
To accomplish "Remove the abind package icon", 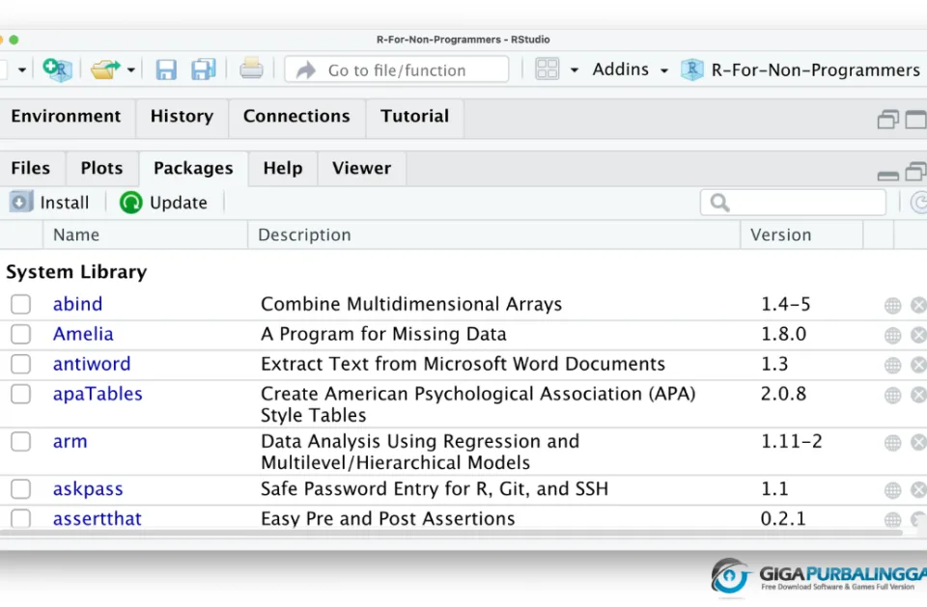I will [918, 306].
